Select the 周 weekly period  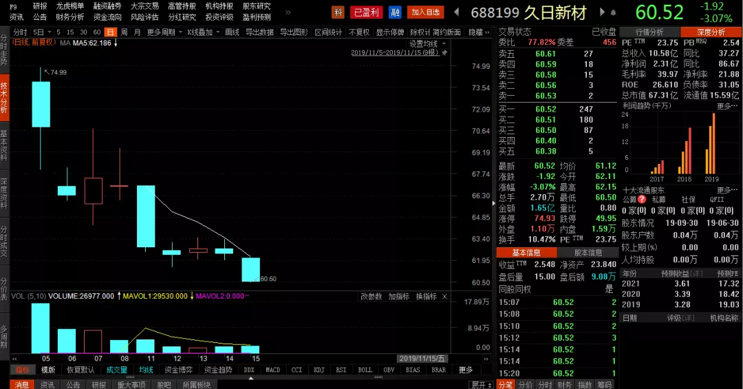point(124,32)
